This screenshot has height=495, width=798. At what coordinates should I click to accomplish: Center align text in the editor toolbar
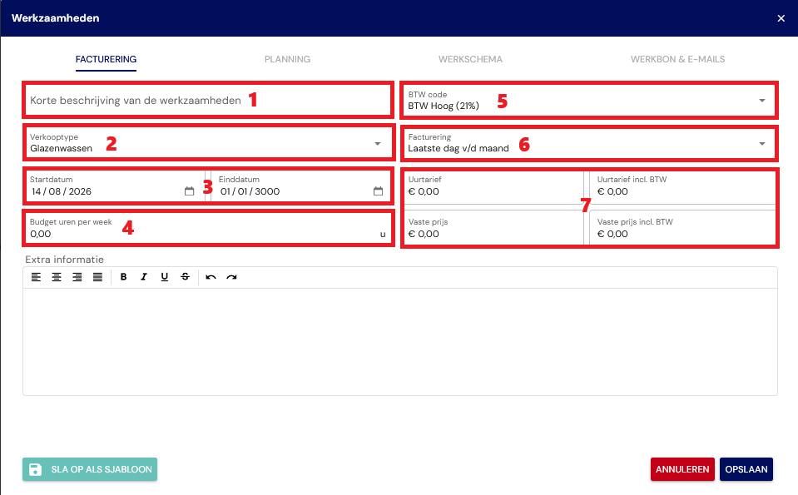click(x=57, y=277)
